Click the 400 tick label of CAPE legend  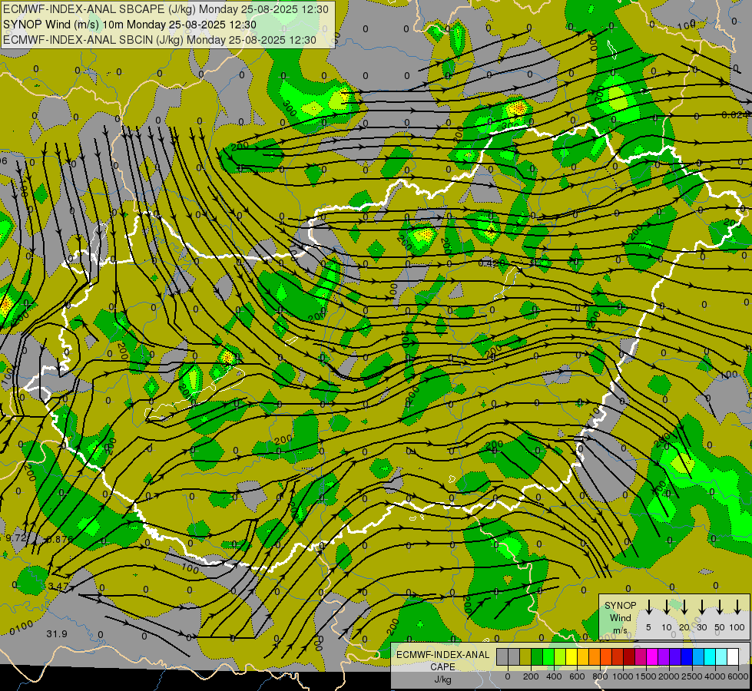[x=554, y=676]
